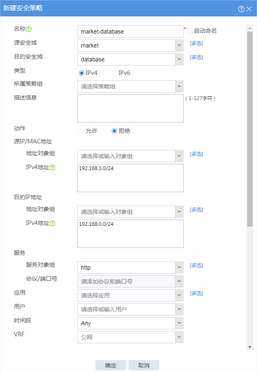Click the scrollbar up arrow
Screen dimensions: 257x372
(250, 28)
